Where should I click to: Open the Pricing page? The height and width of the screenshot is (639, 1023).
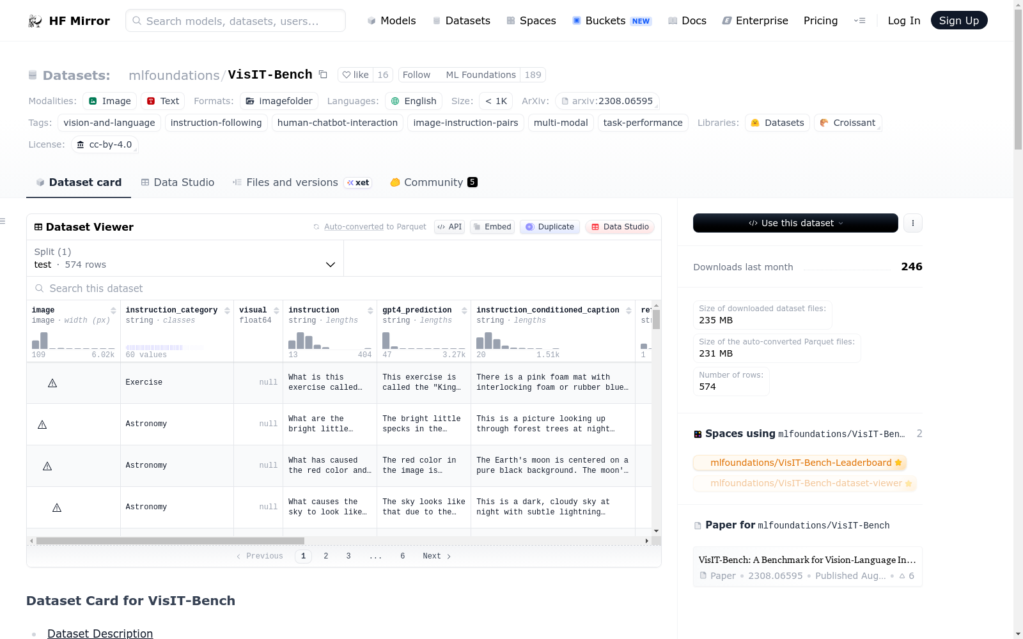[x=821, y=20]
